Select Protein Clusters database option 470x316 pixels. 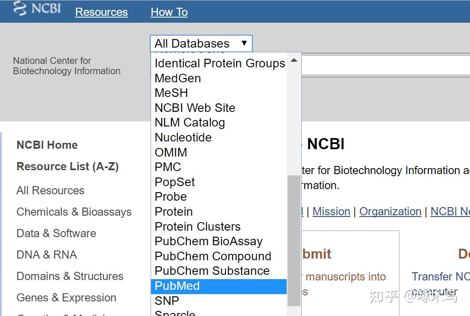click(x=197, y=226)
